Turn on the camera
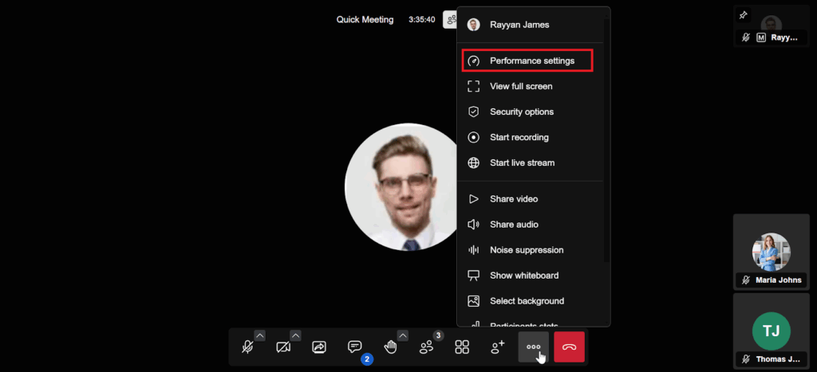This screenshot has width=817, height=372. point(283,347)
